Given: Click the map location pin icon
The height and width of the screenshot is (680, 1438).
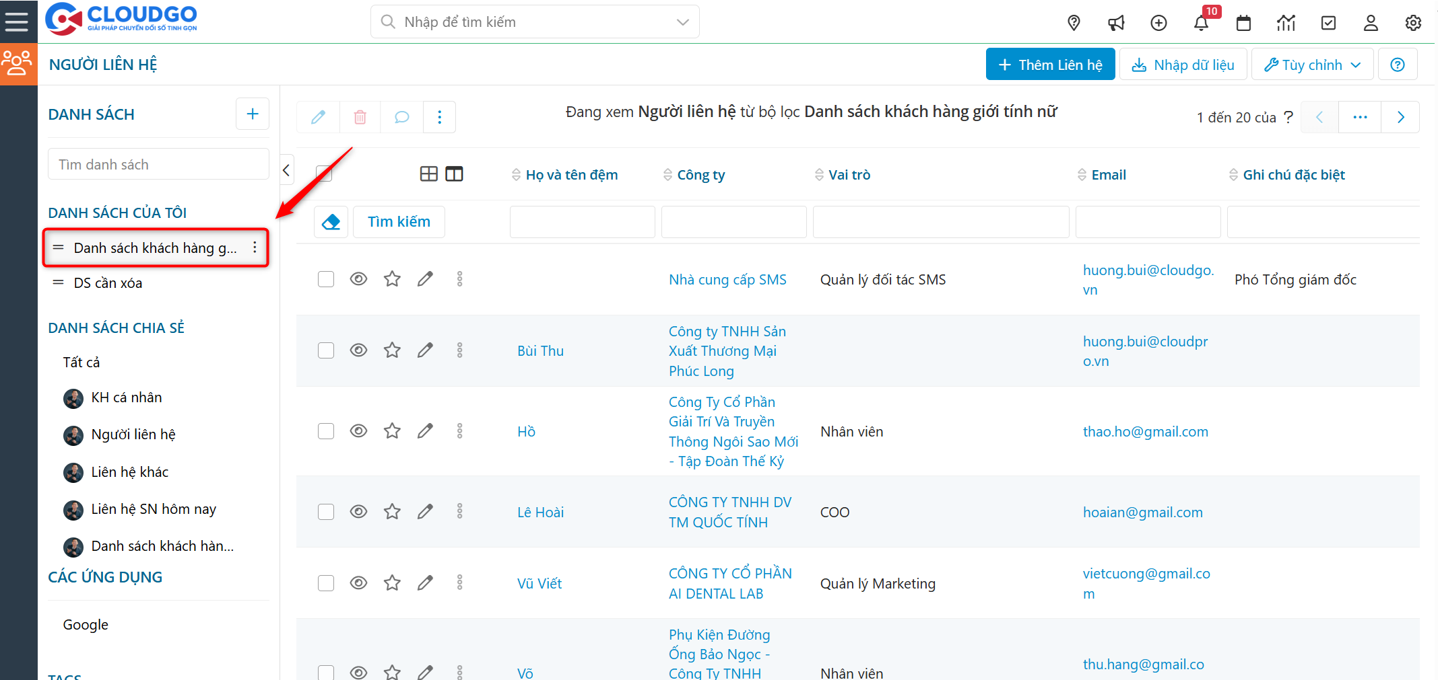Looking at the screenshot, I should (x=1074, y=23).
